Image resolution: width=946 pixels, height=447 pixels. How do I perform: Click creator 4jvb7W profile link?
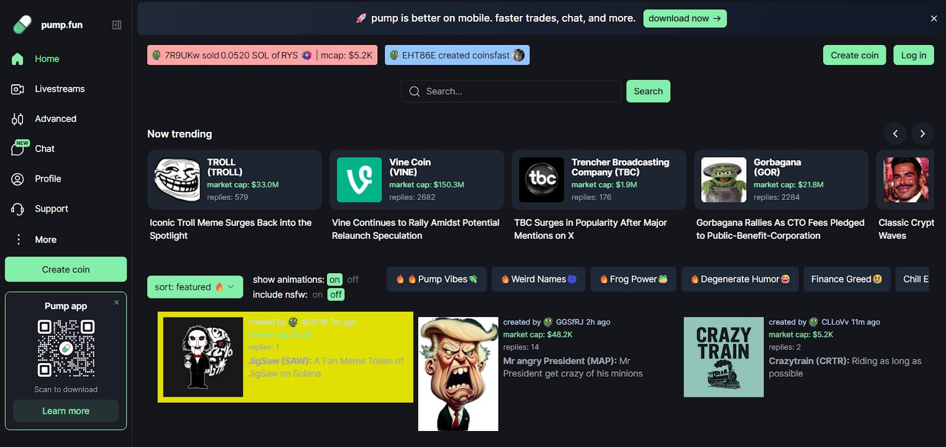(313, 322)
